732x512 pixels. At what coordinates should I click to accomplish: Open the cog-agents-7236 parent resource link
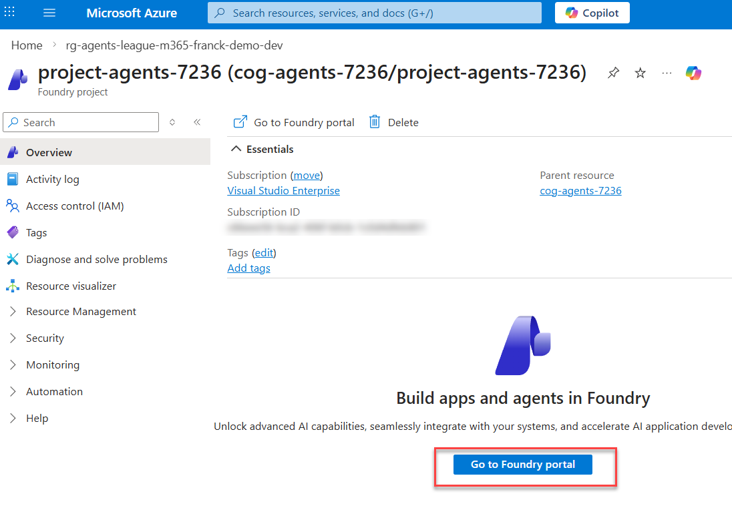[x=580, y=191]
